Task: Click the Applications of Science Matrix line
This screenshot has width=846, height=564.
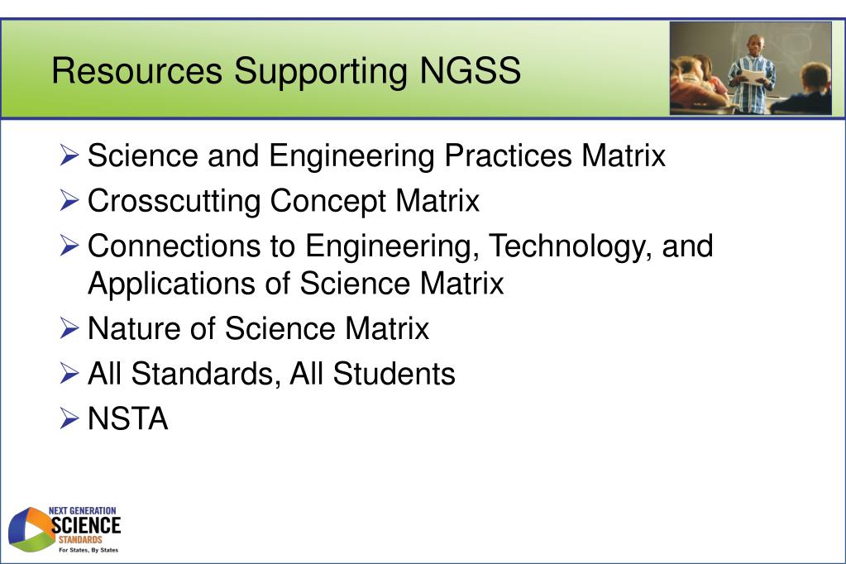Action: coord(296,284)
